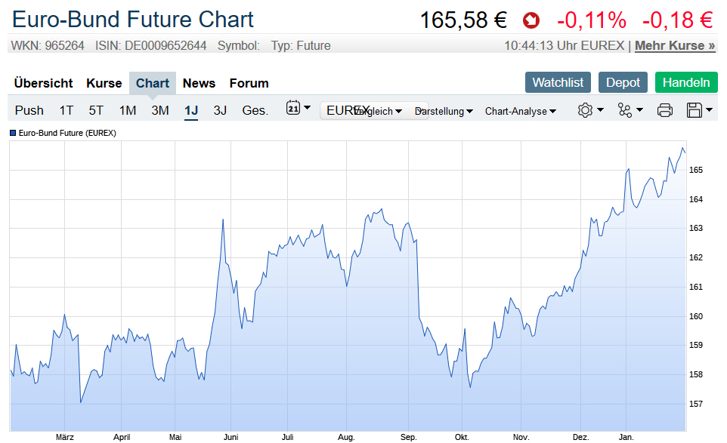Switch to the News tab
The height and width of the screenshot is (443, 727).
tap(199, 83)
